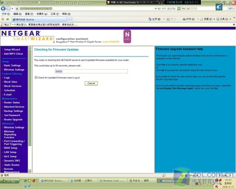
Task: Open the Tools (工具) command bar dropdown
Action: click(224, 19)
